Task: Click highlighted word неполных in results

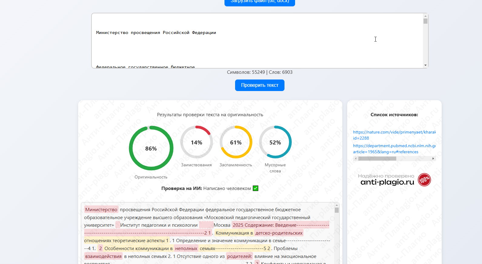Action: tap(186, 248)
